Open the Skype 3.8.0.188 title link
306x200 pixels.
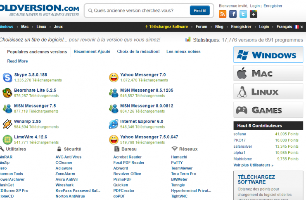tap(31, 75)
